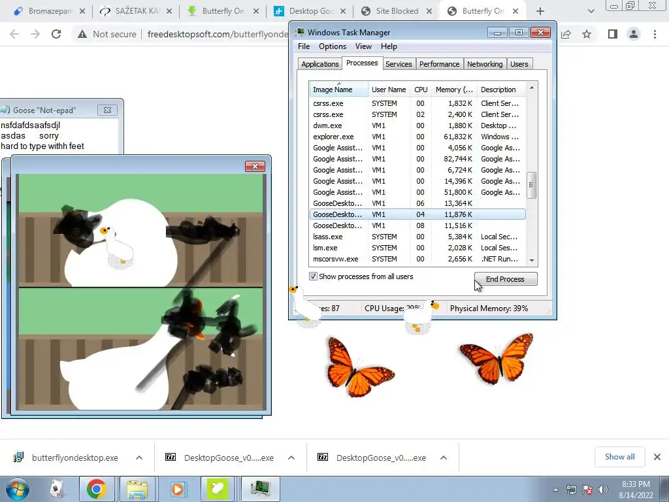Viewport: 669px width, 502px height.
Task: Open the tab search dropdown arrow
Action: click(591, 11)
